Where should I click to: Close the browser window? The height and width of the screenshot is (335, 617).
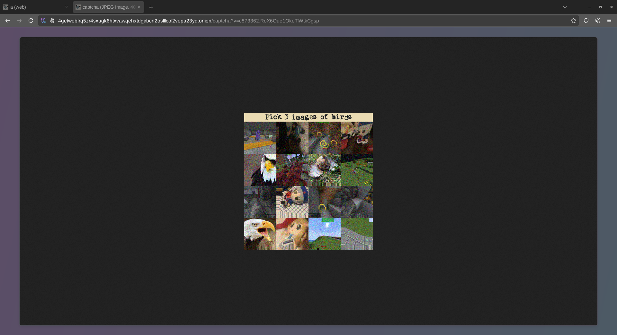611,7
